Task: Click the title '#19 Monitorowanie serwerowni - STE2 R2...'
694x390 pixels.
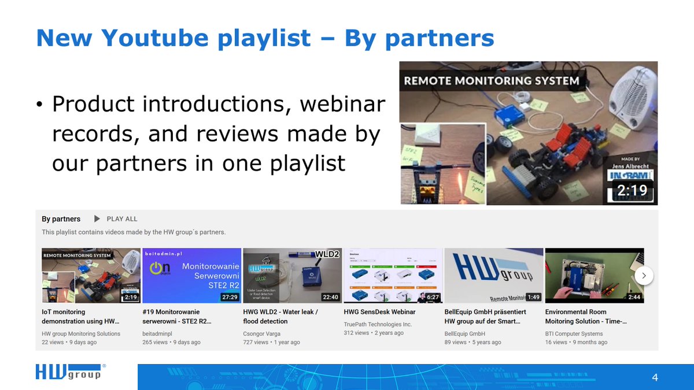Action: [x=177, y=317]
